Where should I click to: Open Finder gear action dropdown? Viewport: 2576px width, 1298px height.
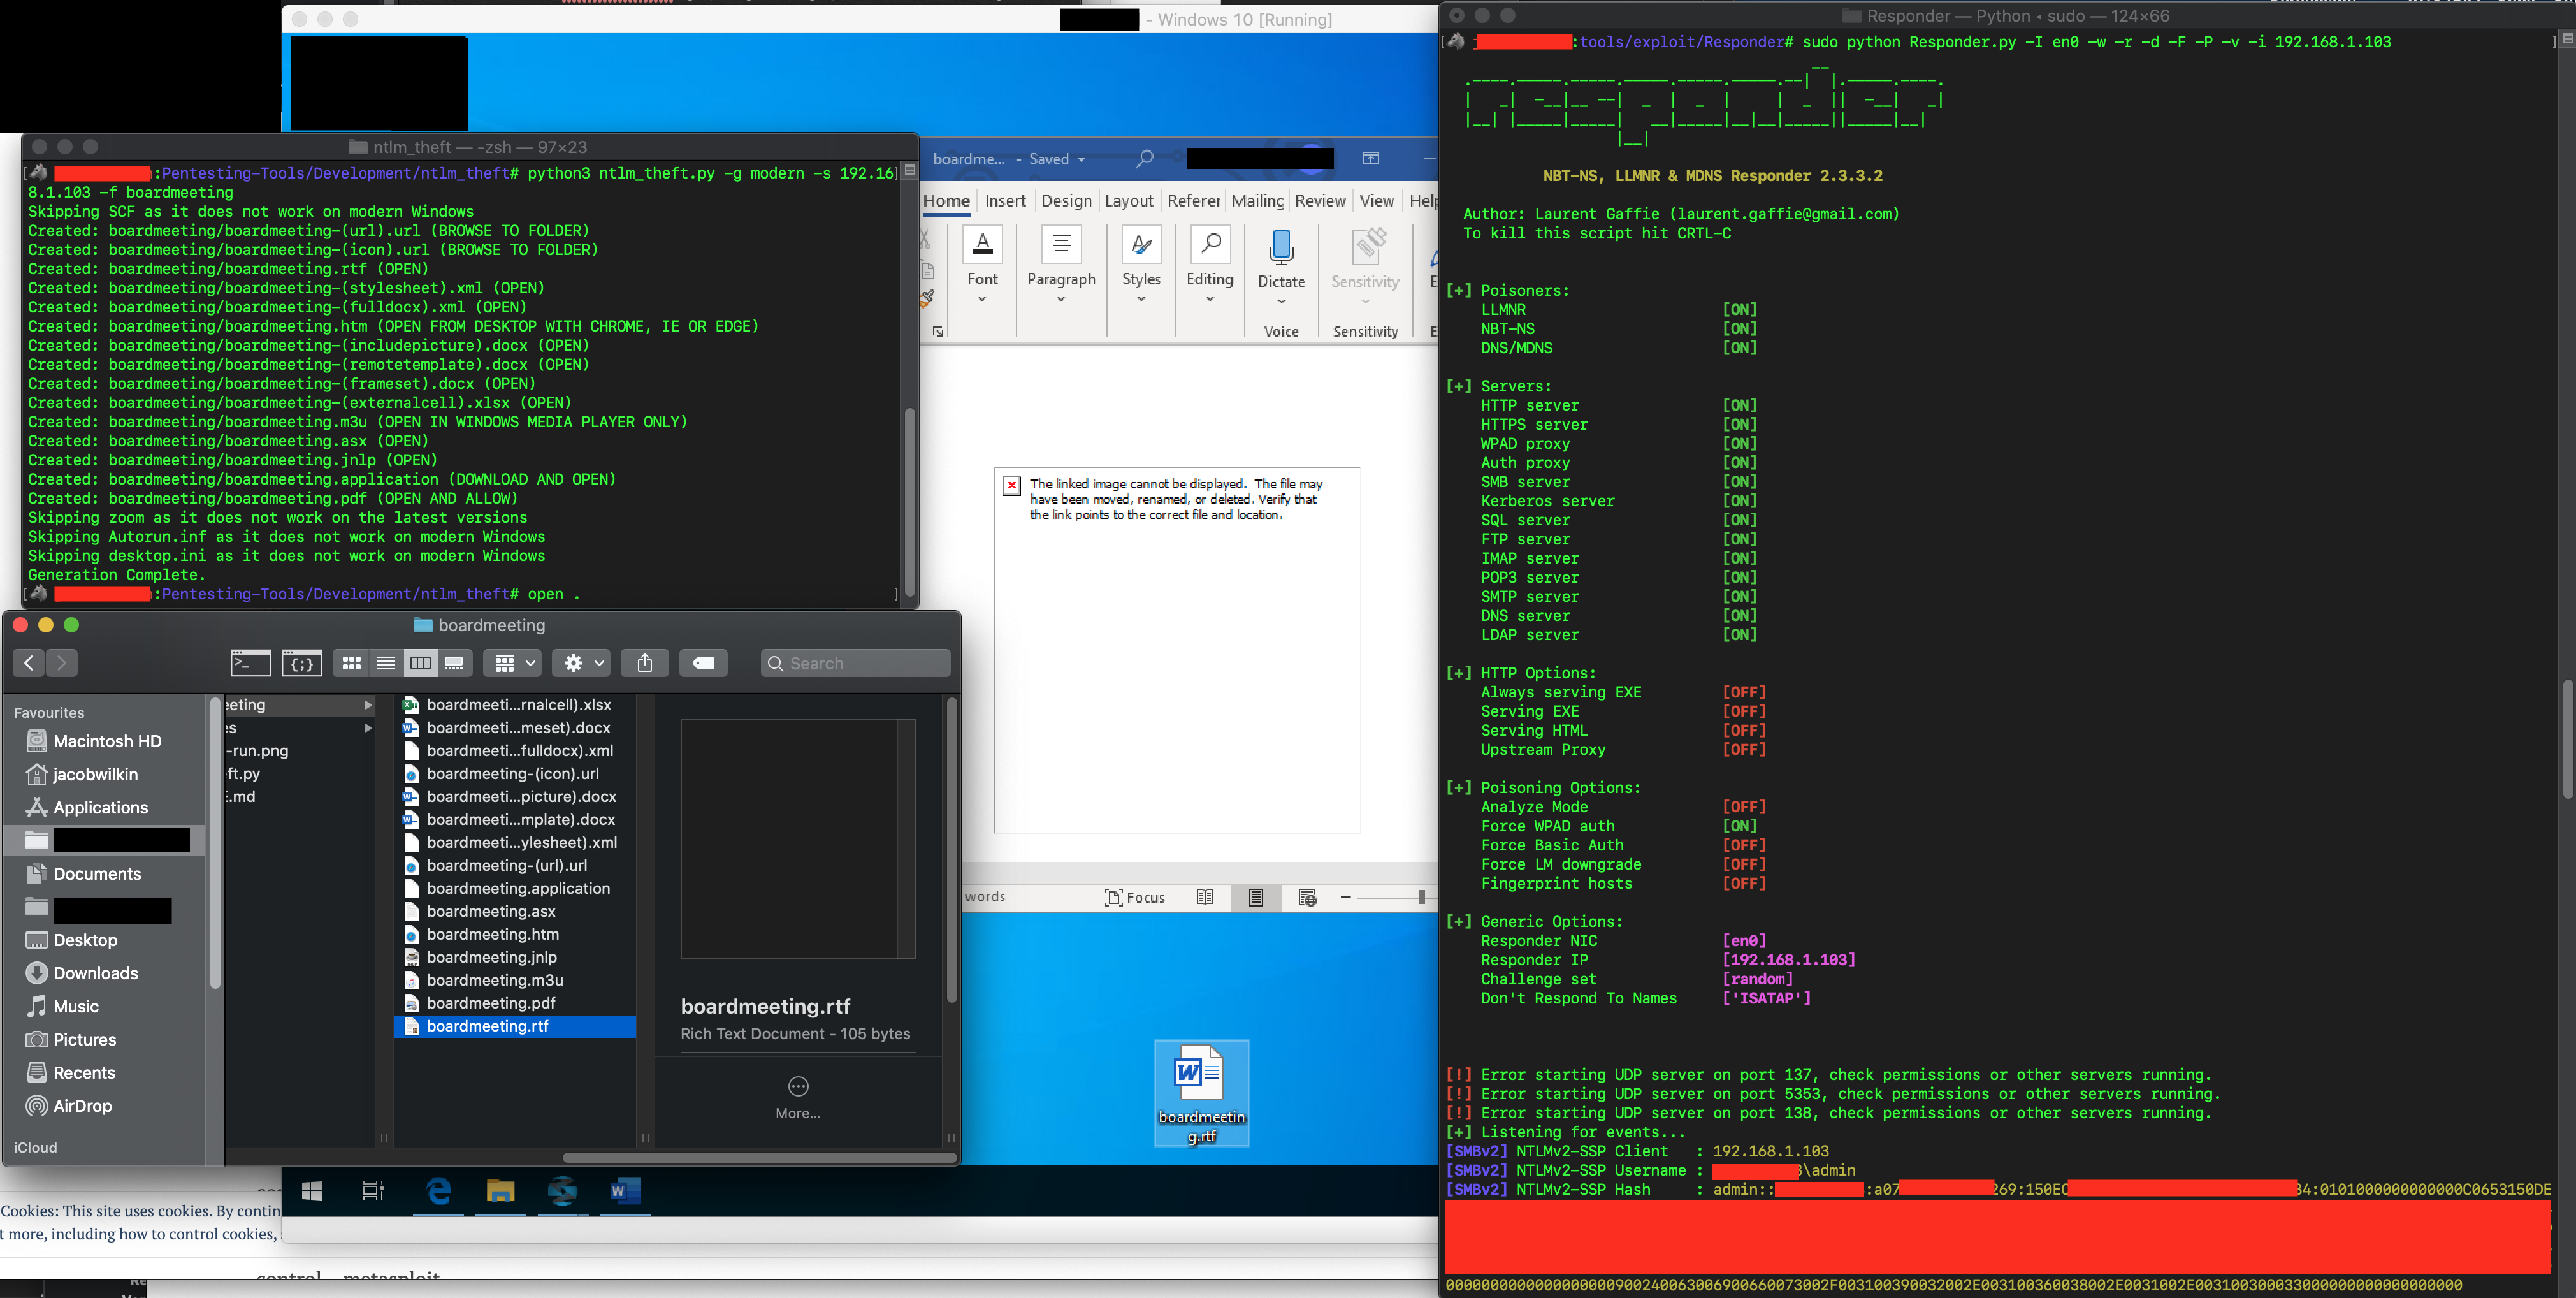[584, 663]
